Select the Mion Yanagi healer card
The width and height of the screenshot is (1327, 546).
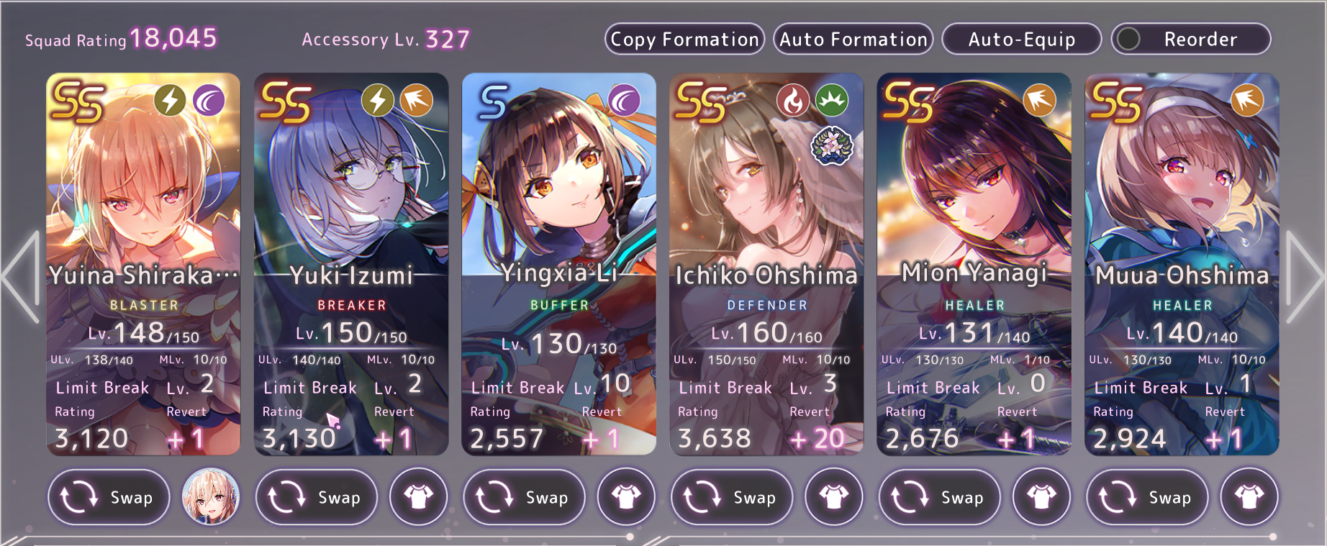[974, 264]
